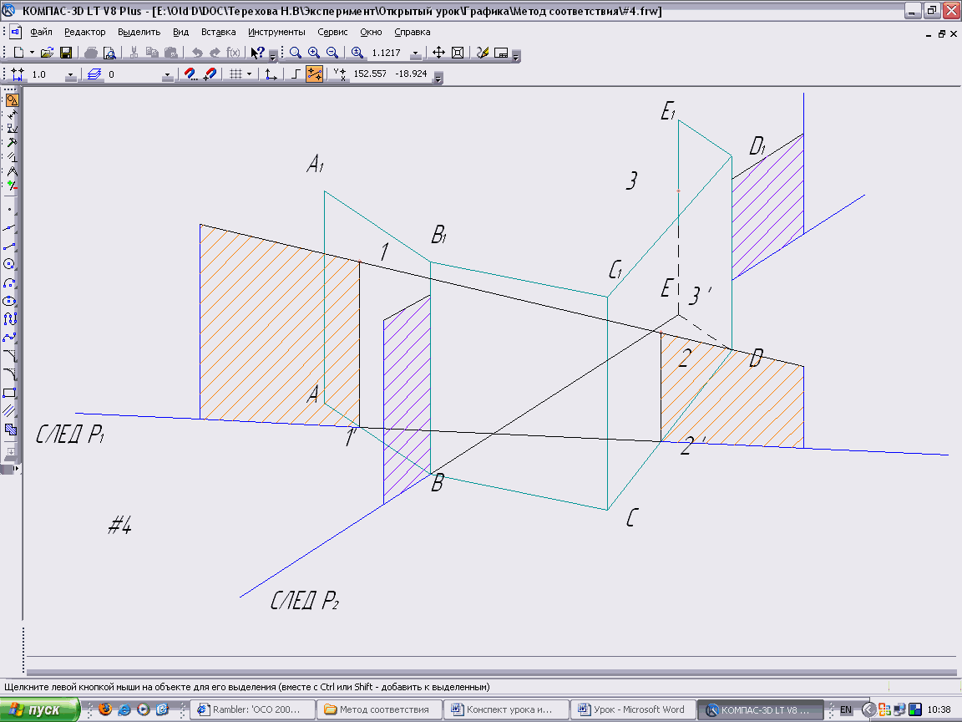Choose the Rectangle drawing tool
The width and height of the screenshot is (962, 722).
10,393
